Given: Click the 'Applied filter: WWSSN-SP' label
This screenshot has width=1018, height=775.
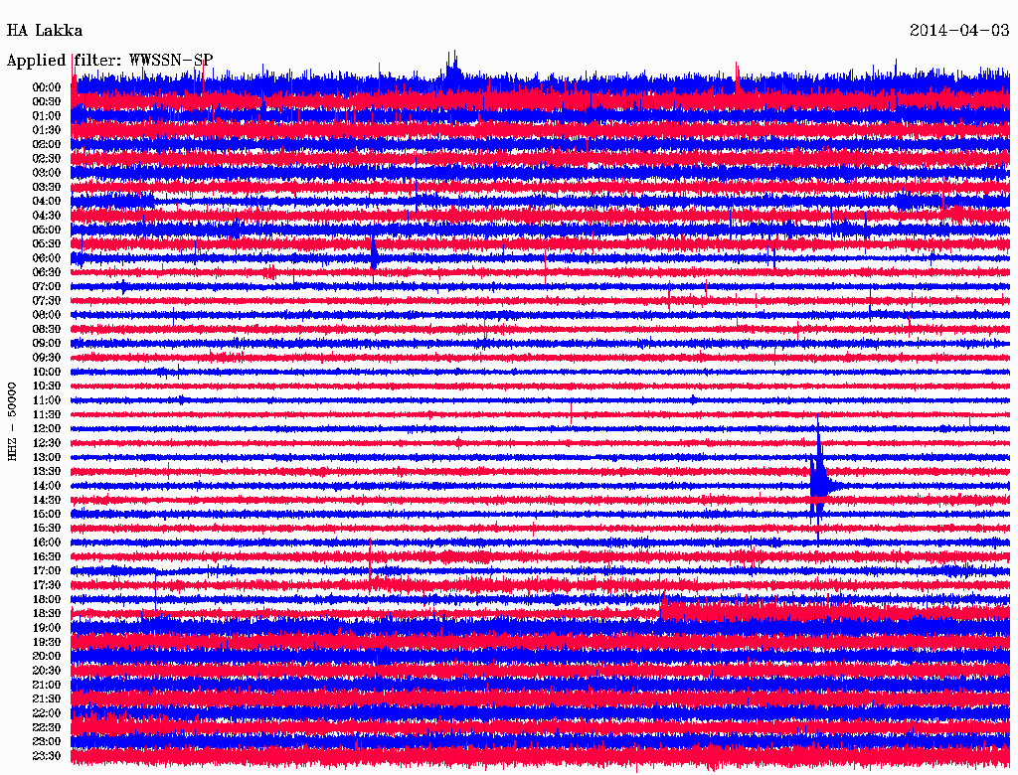Looking at the screenshot, I should (x=109, y=61).
